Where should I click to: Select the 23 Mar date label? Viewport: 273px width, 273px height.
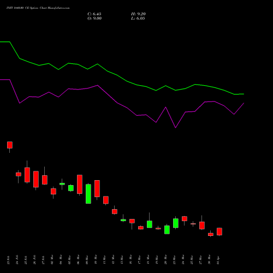(x=175, y=259)
